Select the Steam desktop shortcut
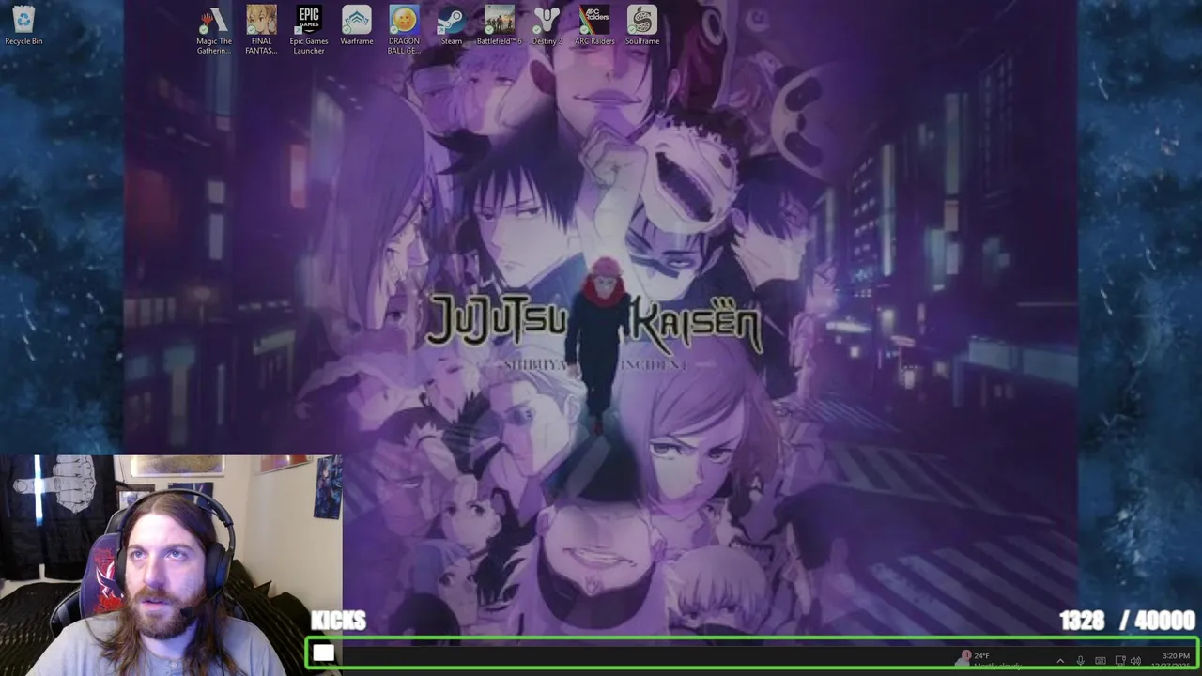This screenshot has width=1202, height=676. pyautogui.click(x=452, y=25)
